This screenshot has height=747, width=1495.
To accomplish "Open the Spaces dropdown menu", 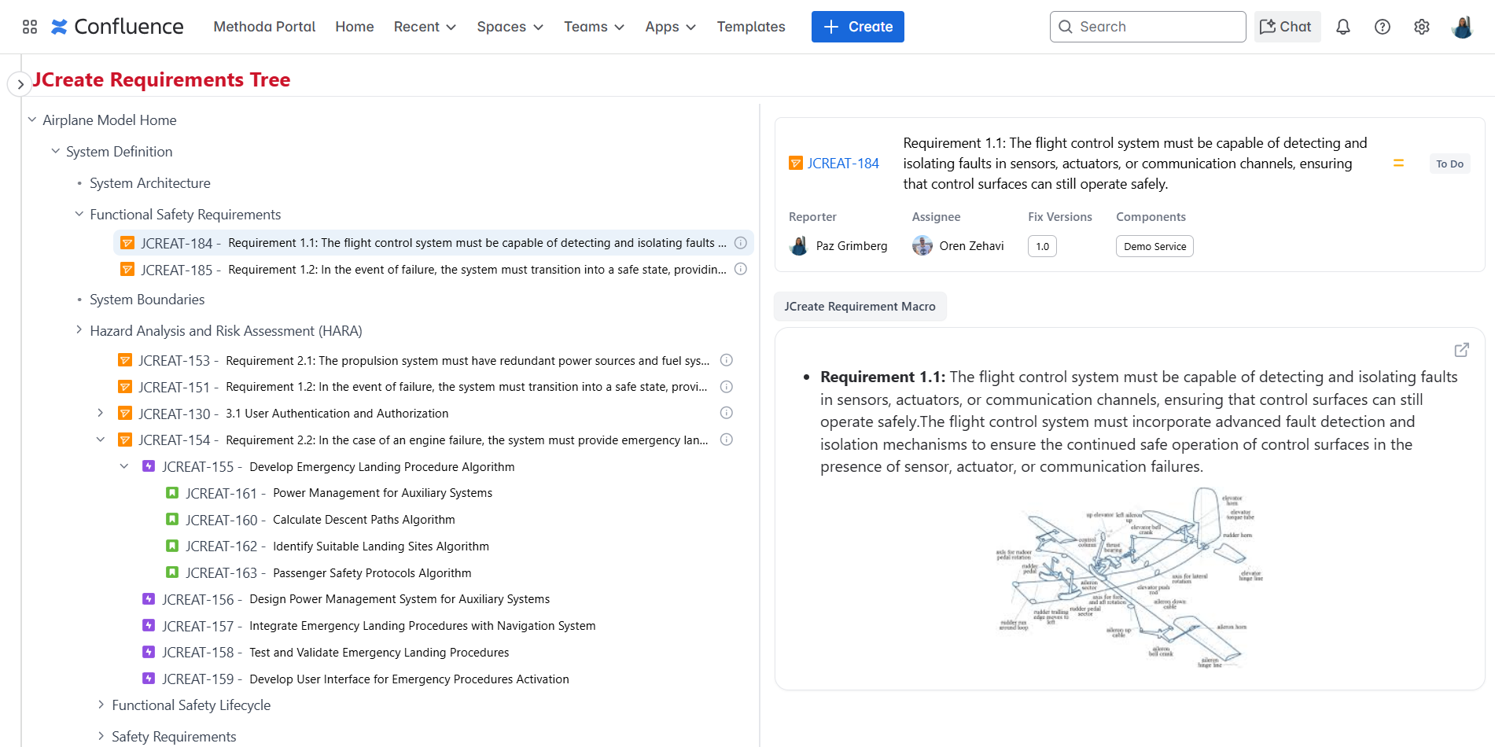I will click(x=510, y=27).
